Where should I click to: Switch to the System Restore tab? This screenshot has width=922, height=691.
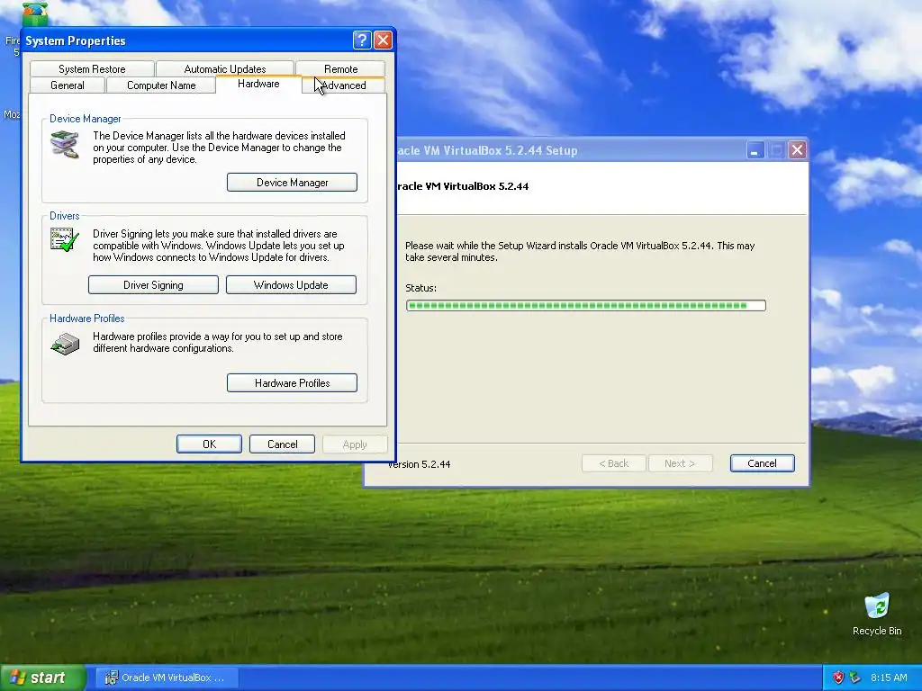tap(92, 68)
